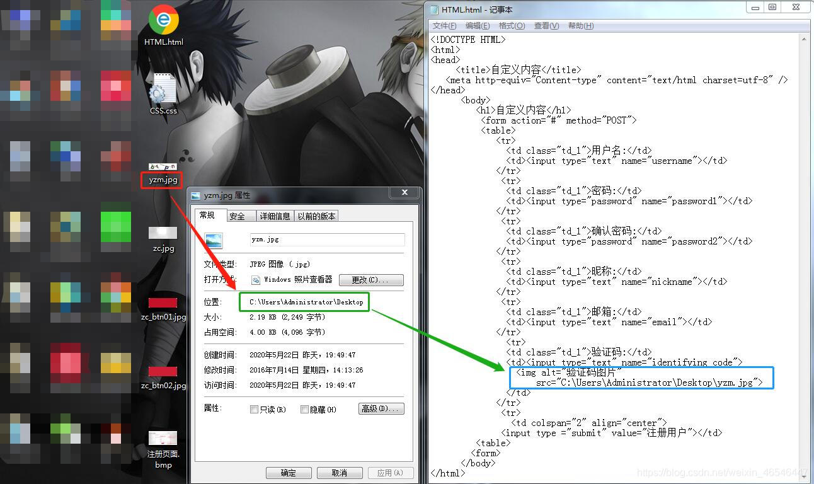Select the zc_btn02.jpg desktop icon

(x=163, y=378)
